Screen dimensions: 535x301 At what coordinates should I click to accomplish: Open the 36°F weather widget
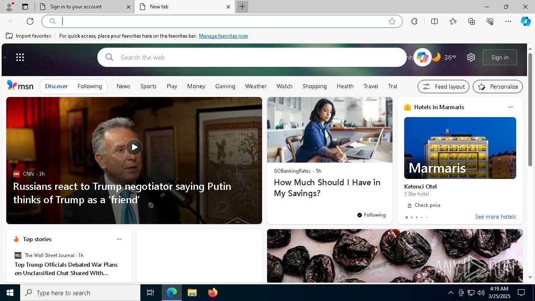tap(444, 57)
